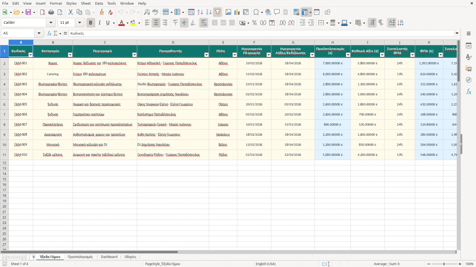Open Find and Replace tool

pos(147,12)
